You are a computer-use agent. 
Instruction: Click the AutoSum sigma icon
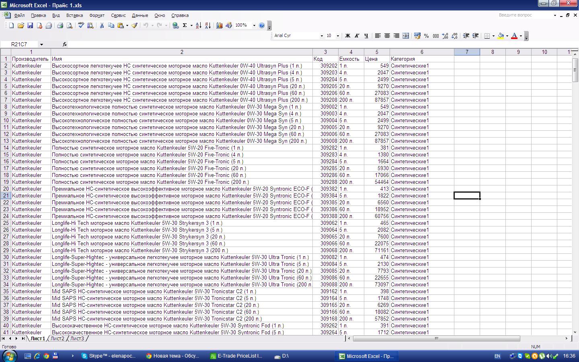tap(185, 25)
